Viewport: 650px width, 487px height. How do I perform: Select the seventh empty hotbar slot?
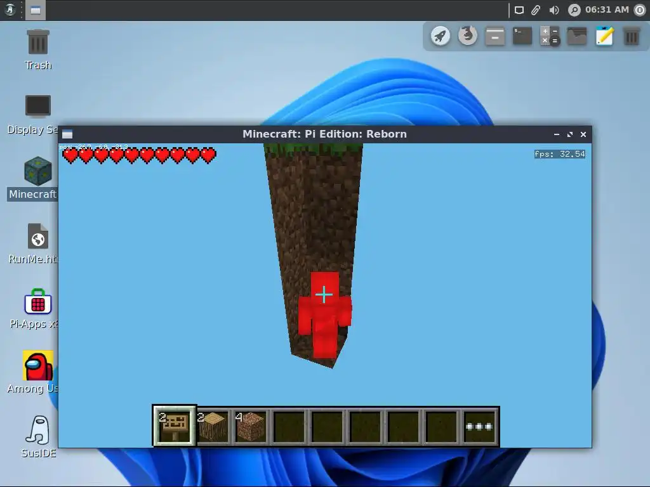coord(403,426)
